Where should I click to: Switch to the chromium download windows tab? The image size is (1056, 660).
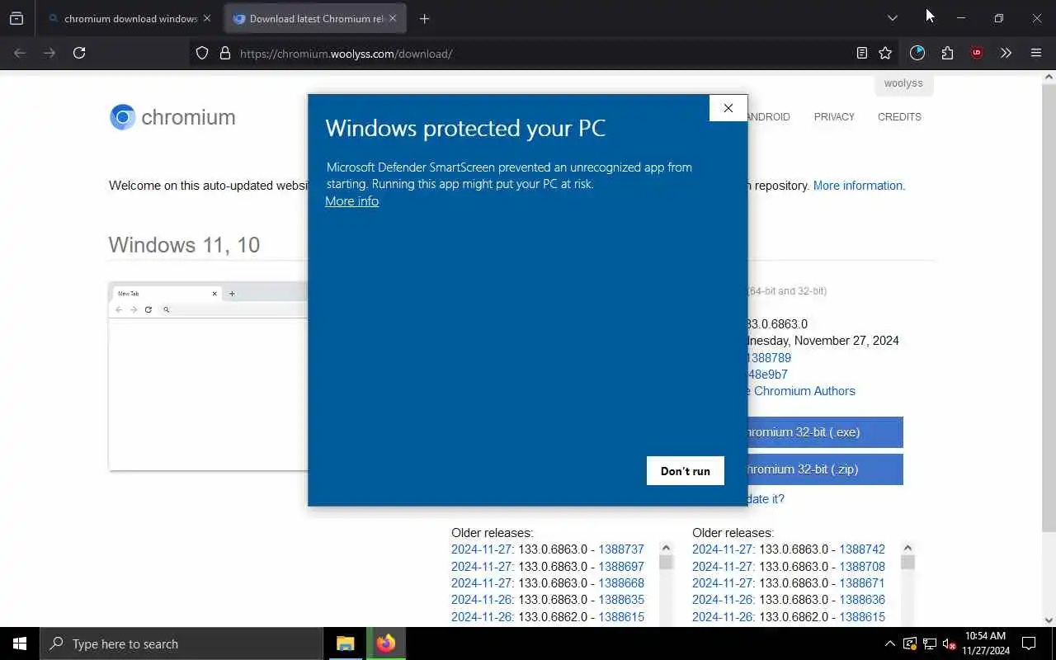pyautogui.click(x=130, y=18)
